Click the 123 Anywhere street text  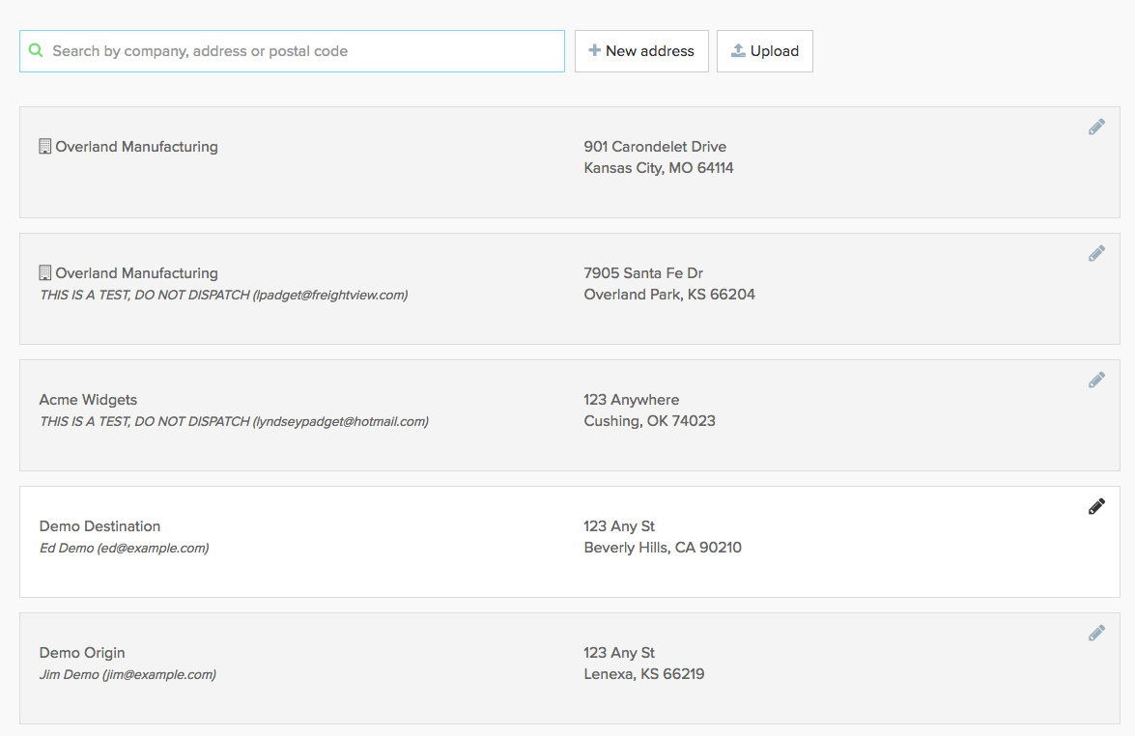631,400
